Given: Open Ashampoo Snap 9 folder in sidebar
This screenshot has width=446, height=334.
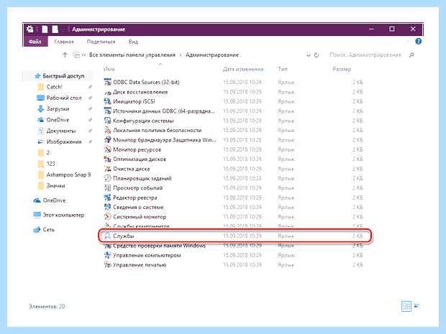Looking at the screenshot, I should (68, 175).
